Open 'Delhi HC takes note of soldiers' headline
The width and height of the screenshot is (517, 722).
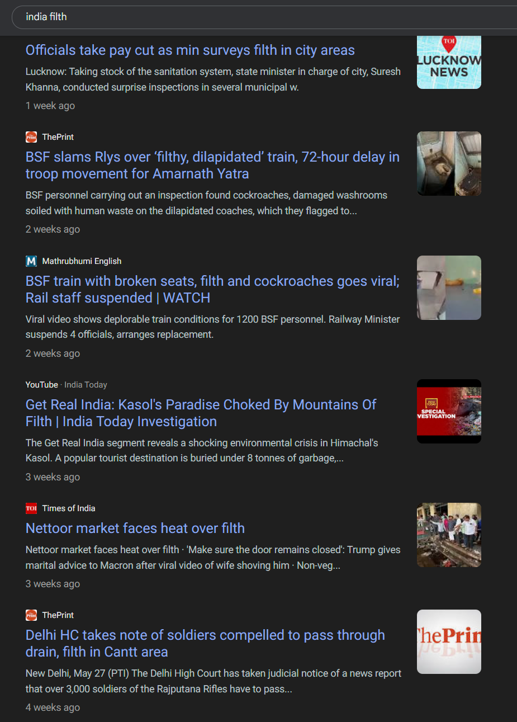[x=205, y=644]
